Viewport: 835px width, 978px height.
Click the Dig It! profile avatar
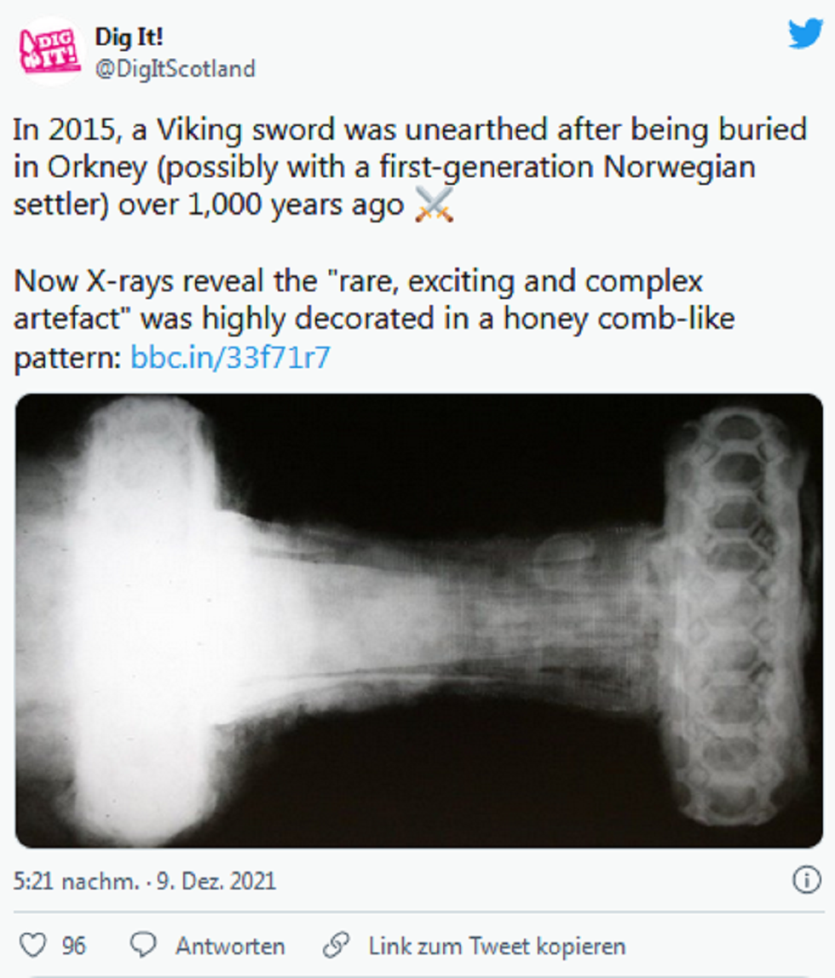[x=50, y=51]
